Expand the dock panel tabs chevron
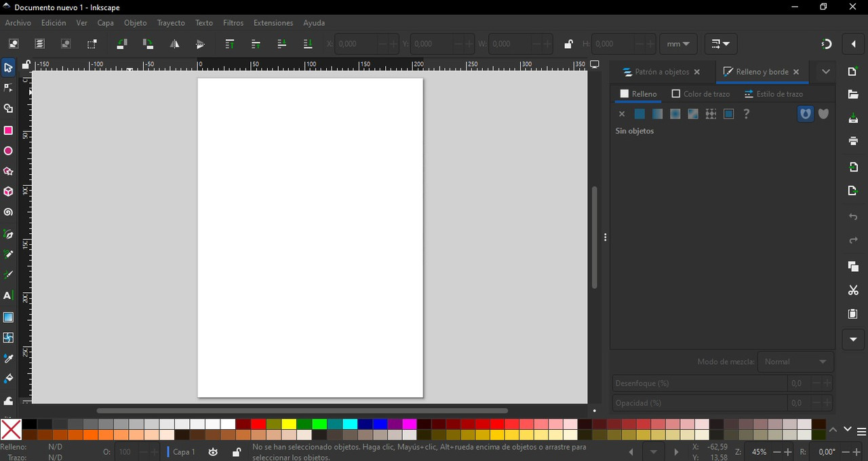 [826, 72]
